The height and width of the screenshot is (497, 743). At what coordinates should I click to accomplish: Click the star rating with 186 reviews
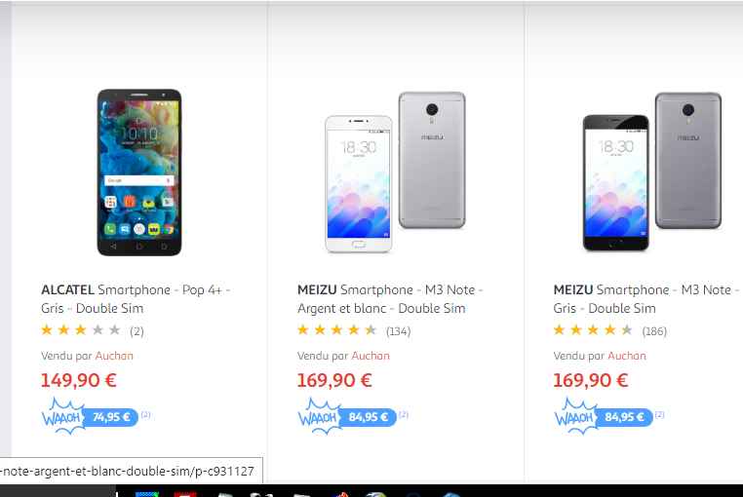coord(593,330)
